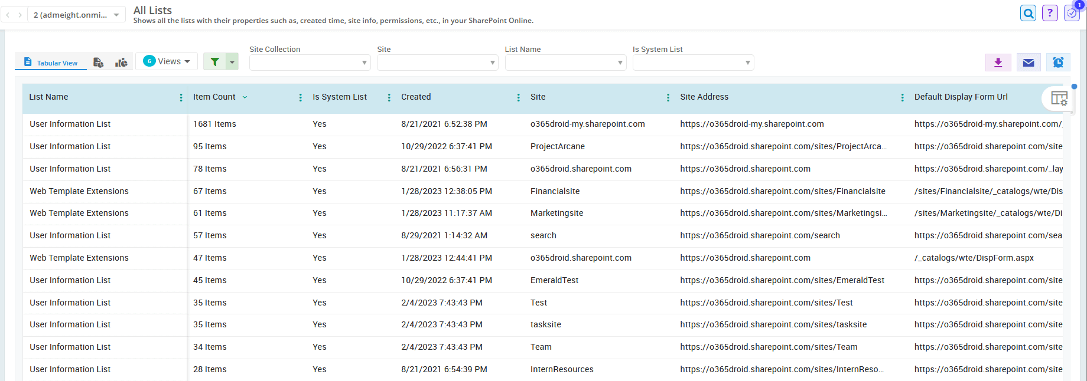Sort by Default Display Form Url header
1087x381 pixels.
point(961,97)
